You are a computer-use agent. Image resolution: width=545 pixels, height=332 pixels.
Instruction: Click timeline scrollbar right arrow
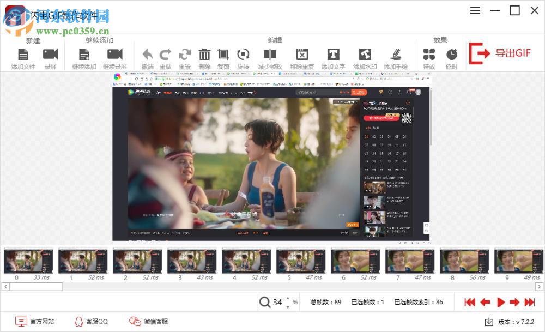[x=539, y=287]
